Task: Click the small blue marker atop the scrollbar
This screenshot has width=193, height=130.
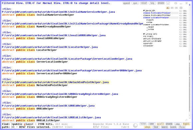Action: 190,5
